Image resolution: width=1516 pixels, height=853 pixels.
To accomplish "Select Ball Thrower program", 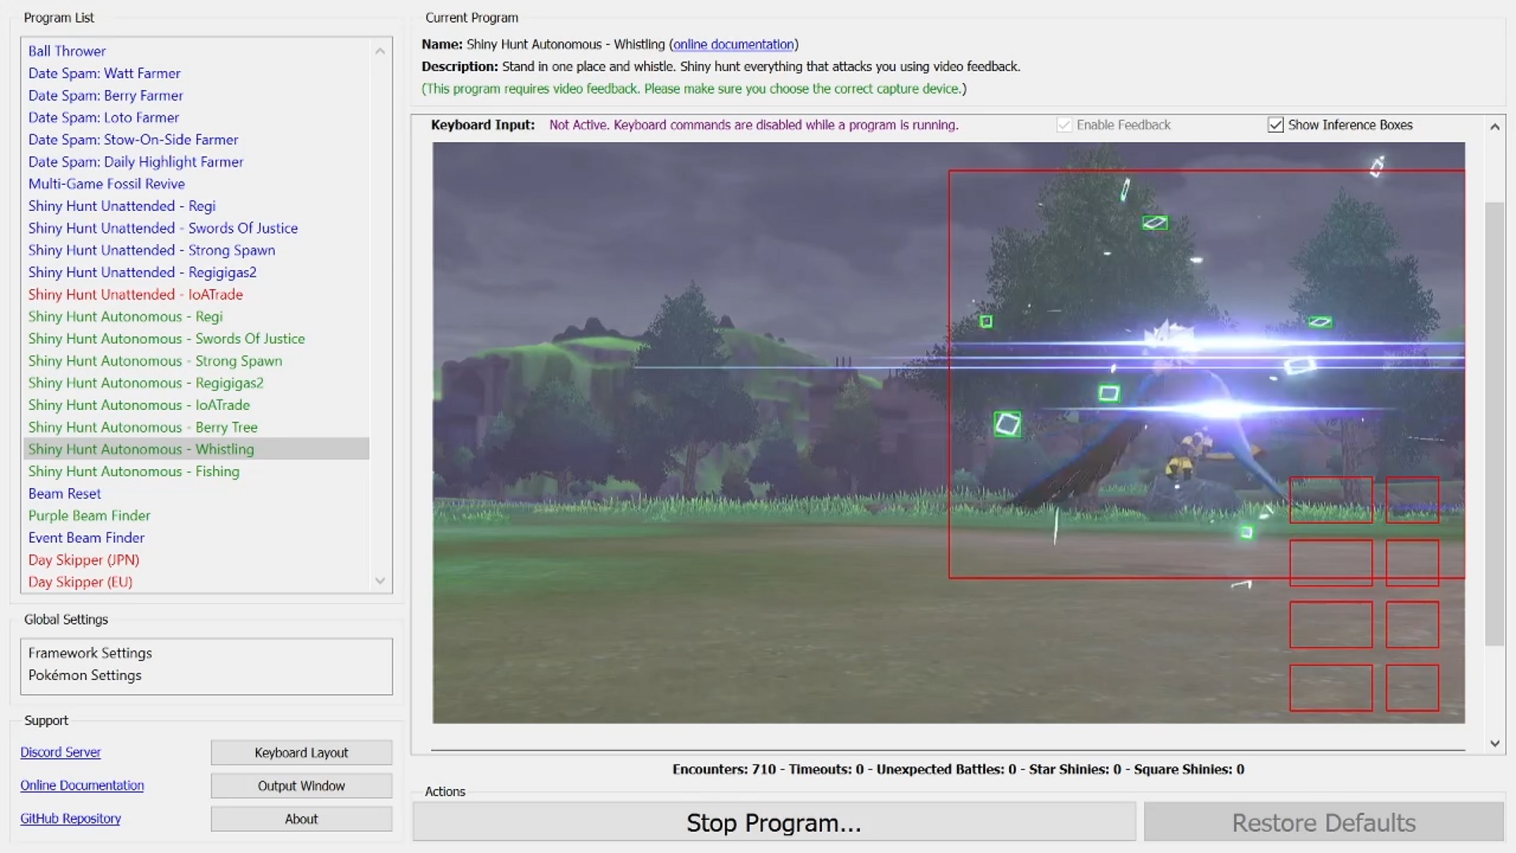I will click(x=67, y=51).
